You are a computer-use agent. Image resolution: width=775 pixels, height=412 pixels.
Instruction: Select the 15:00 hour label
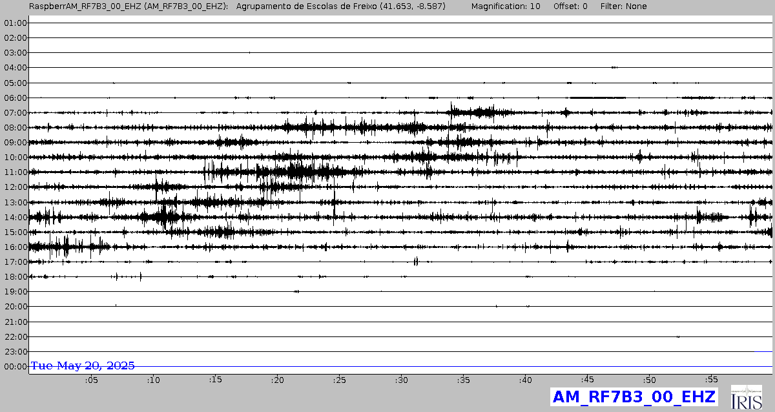coord(15,232)
